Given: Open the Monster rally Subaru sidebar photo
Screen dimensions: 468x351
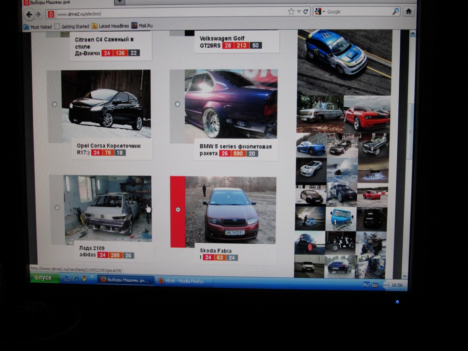Looking at the screenshot, I should 345,62.
